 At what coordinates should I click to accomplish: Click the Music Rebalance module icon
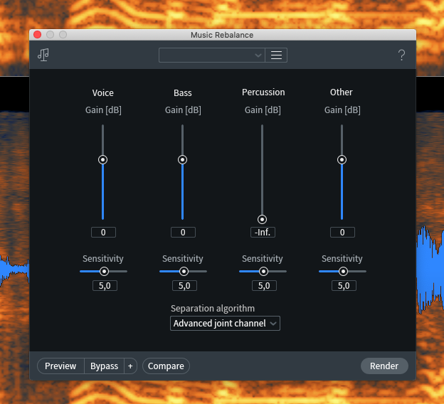point(43,55)
